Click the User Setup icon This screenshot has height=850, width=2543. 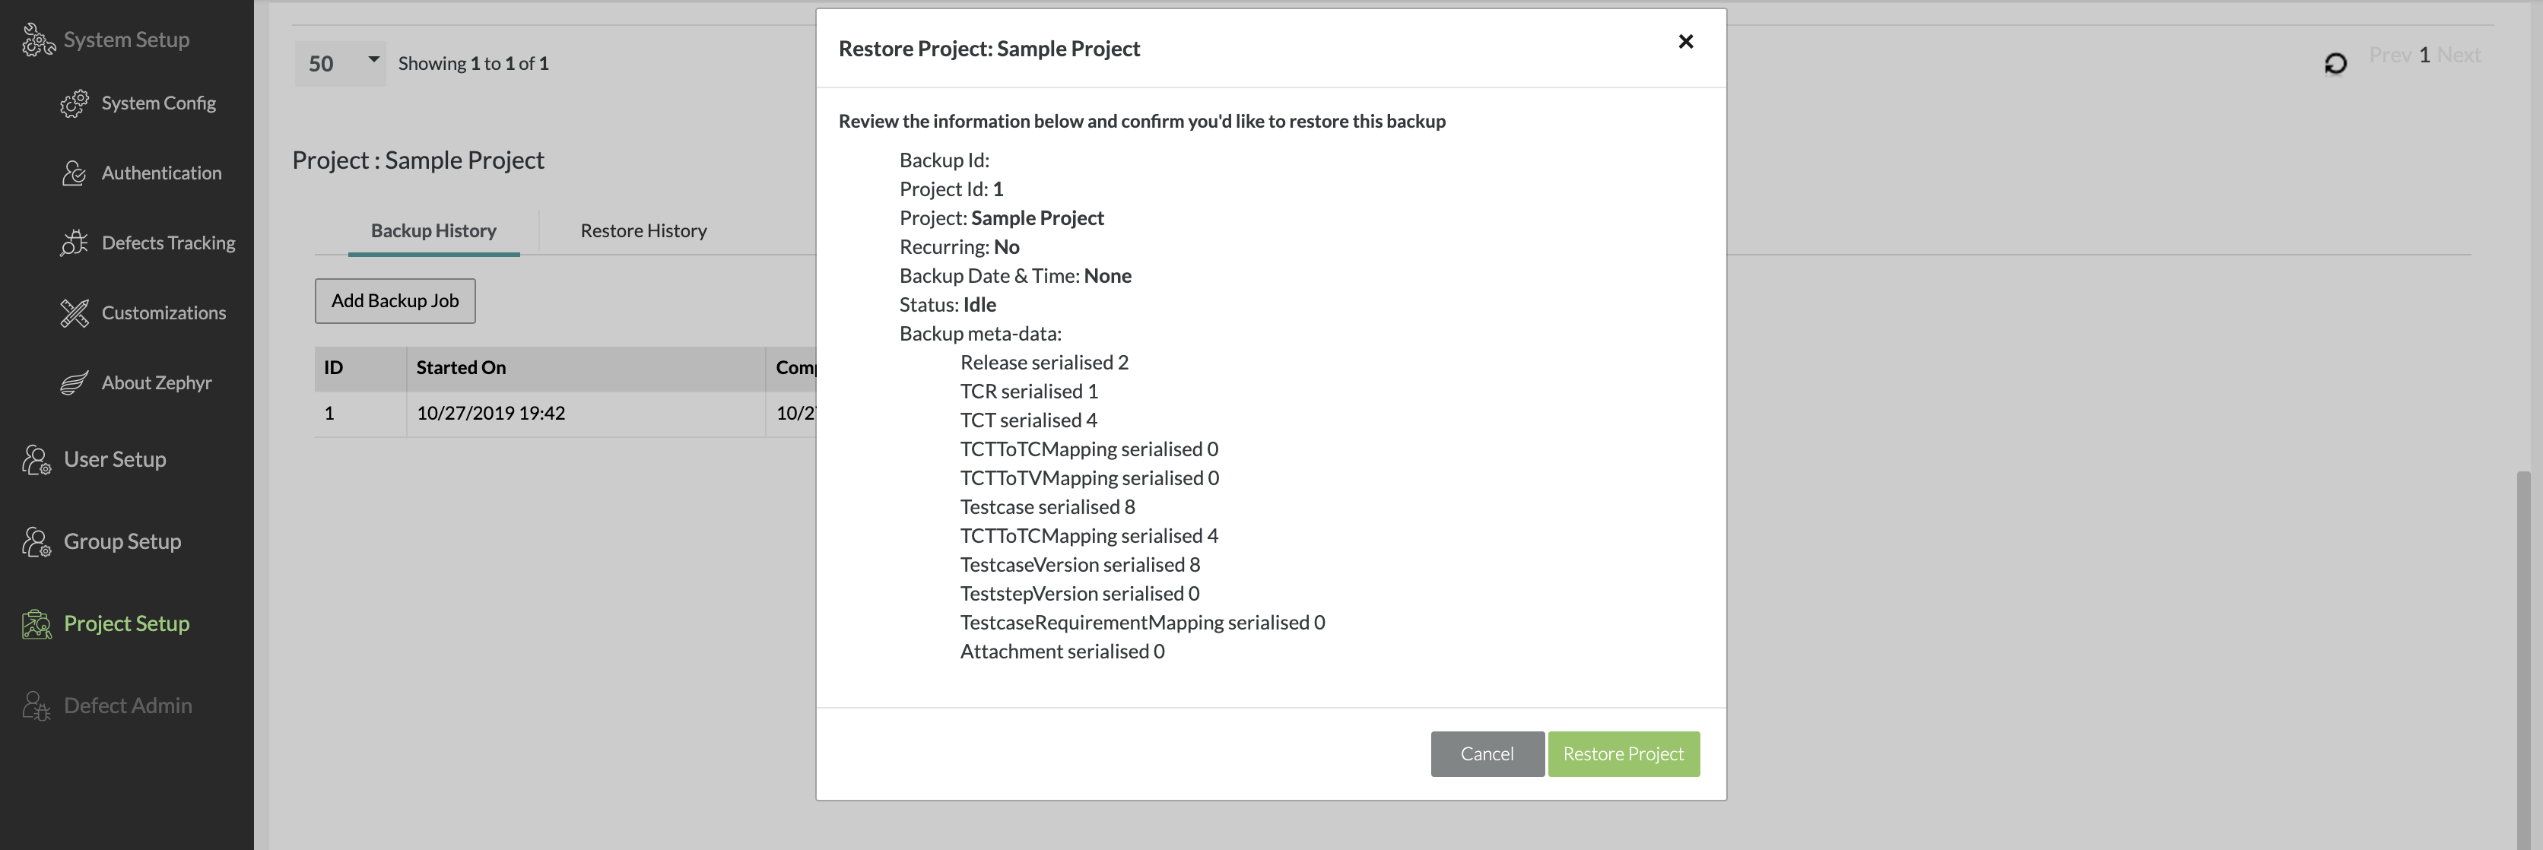[x=37, y=460]
